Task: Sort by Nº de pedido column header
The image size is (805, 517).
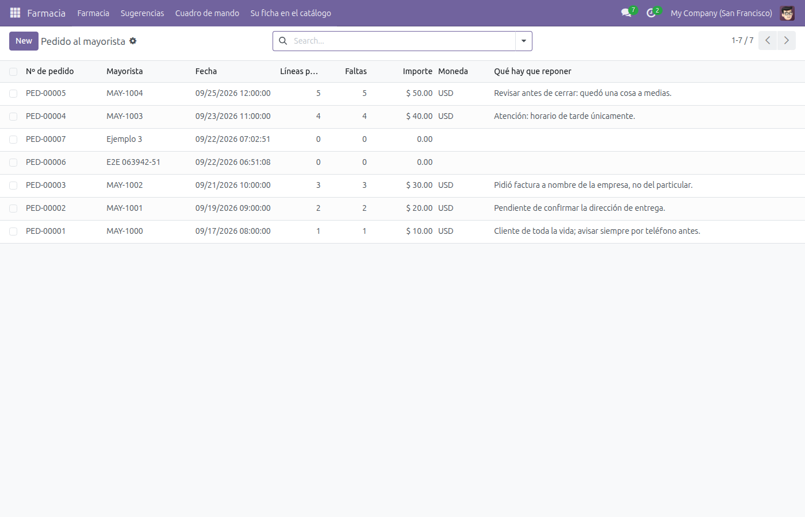Action: (x=49, y=71)
